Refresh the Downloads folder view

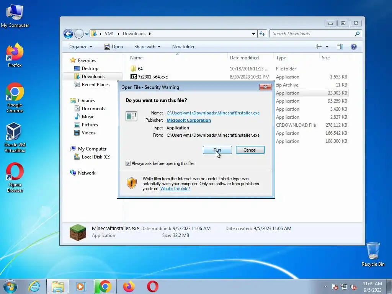click(x=262, y=34)
